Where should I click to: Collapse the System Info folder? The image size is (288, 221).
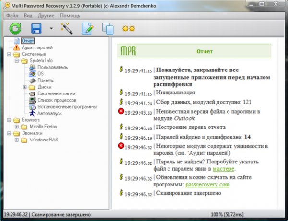pos(17,61)
